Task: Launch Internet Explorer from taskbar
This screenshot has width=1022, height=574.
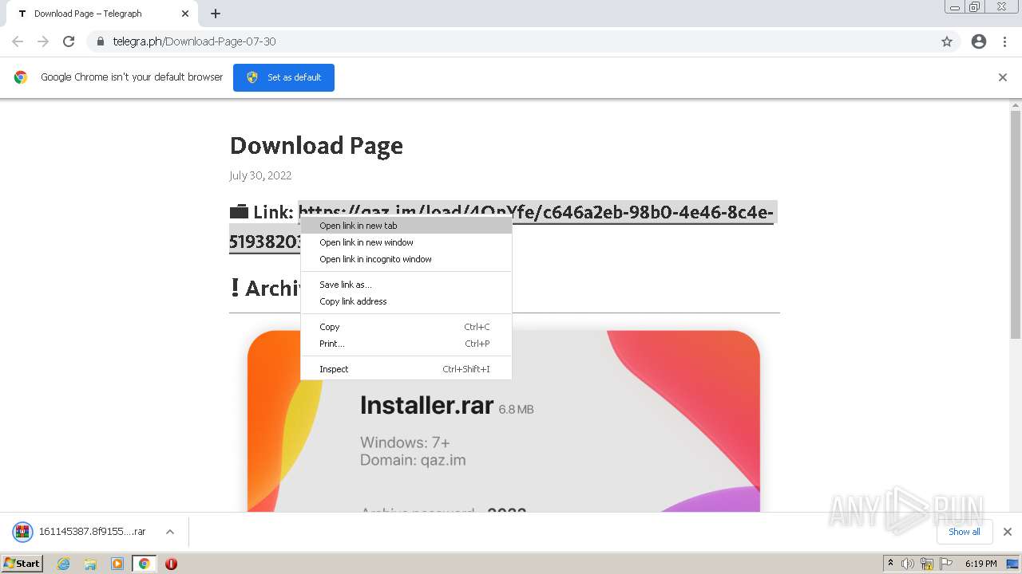Action: click(x=63, y=564)
